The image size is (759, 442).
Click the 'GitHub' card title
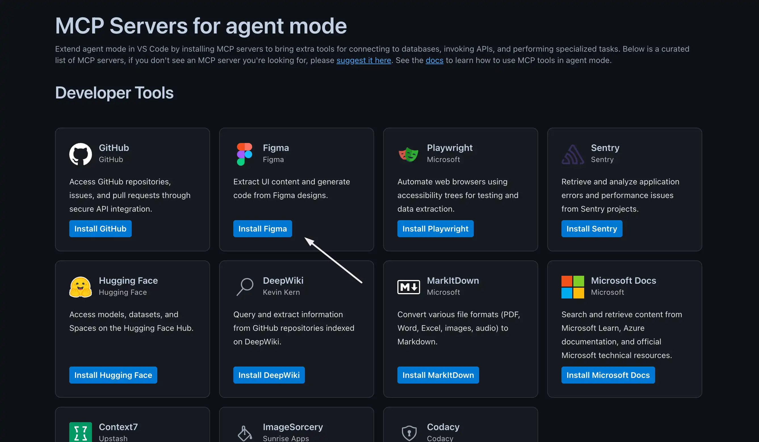point(114,148)
